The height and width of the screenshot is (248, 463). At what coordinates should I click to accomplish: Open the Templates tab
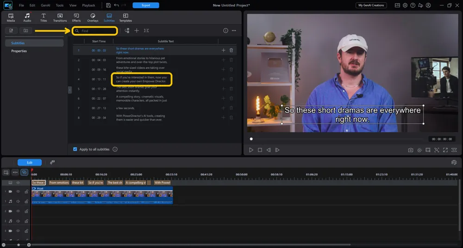125,18
